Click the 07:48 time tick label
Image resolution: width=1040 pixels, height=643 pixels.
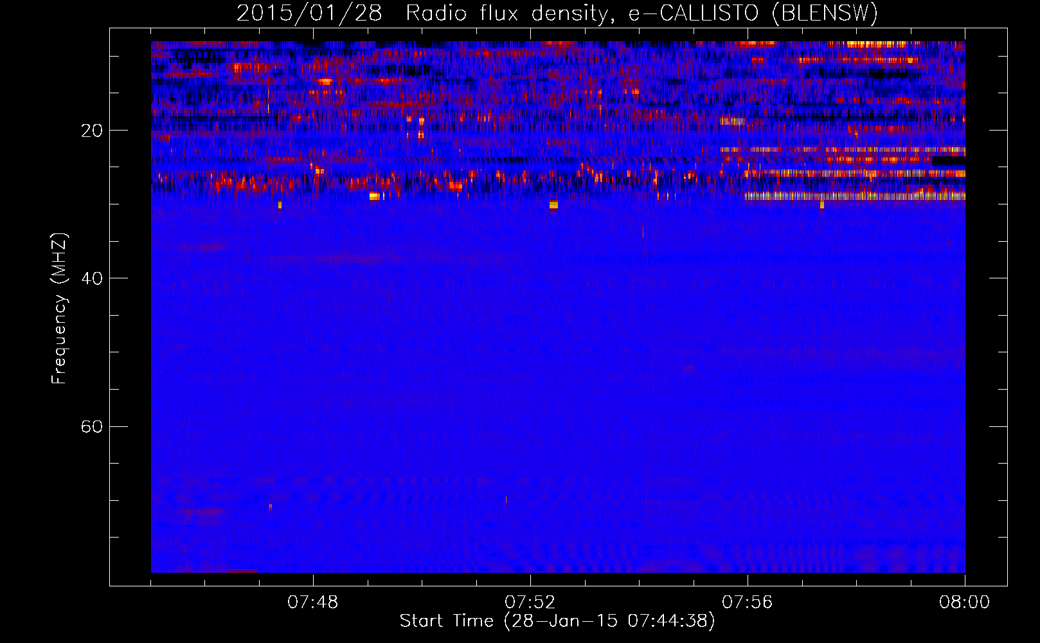click(313, 602)
